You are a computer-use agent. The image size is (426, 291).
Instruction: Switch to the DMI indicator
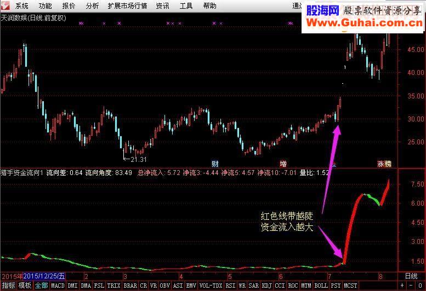point(72,286)
